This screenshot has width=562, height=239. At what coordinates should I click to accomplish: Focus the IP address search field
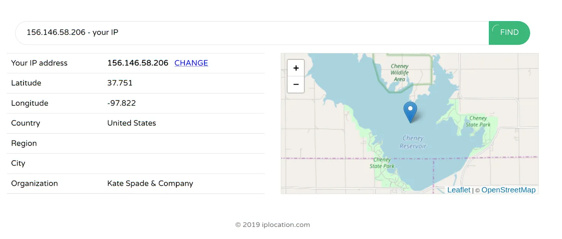[x=251, y=33]
